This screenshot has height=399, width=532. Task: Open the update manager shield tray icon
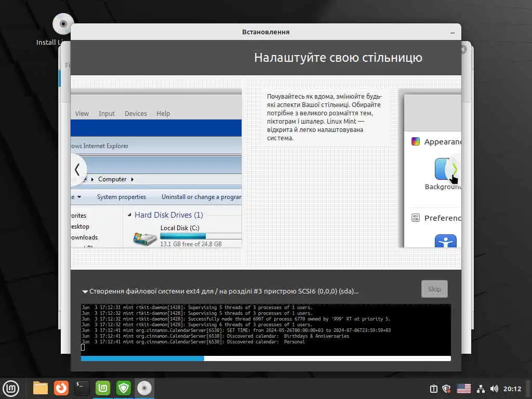coord(446,389)
